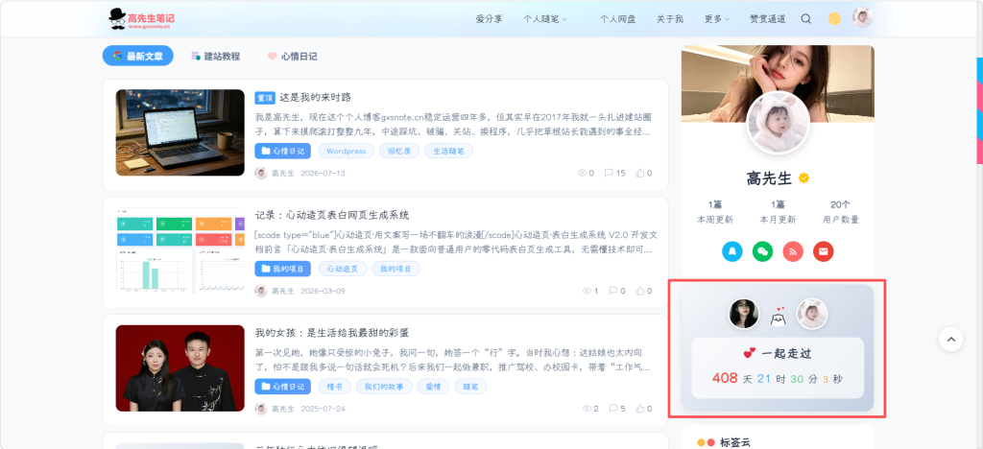Viewport: 983px width, 449px height.
Task: Switch to the 建站教程 tab
Action: [x=216, y=57]
